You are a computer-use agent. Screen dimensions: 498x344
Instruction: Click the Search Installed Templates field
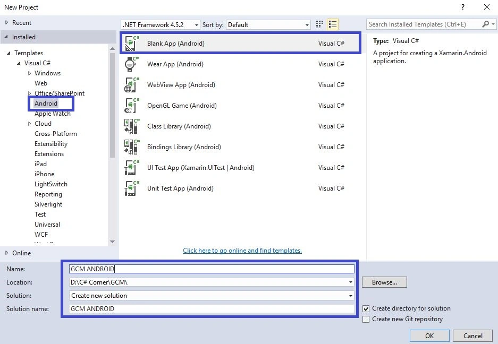424,24
